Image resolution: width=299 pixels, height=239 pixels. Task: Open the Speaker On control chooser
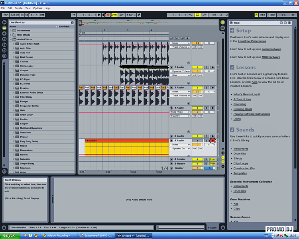point(180,149)
